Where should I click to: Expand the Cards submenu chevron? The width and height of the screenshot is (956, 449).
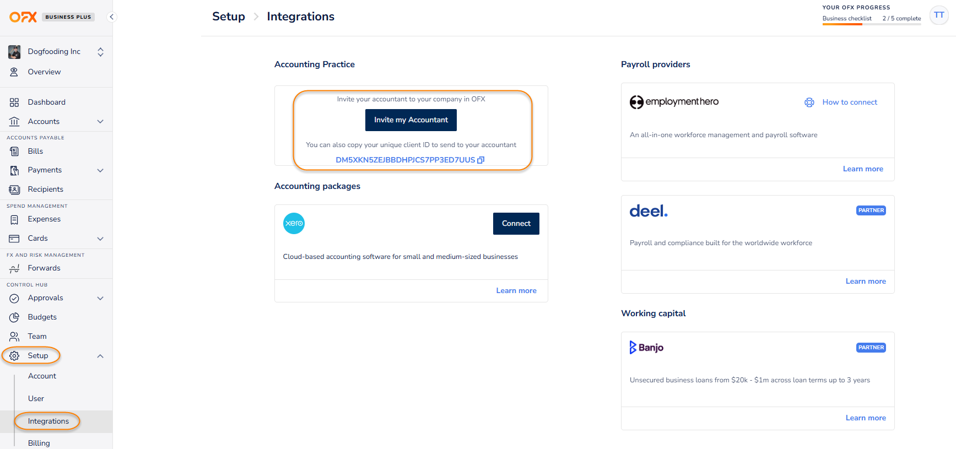(x=100, y=239)
